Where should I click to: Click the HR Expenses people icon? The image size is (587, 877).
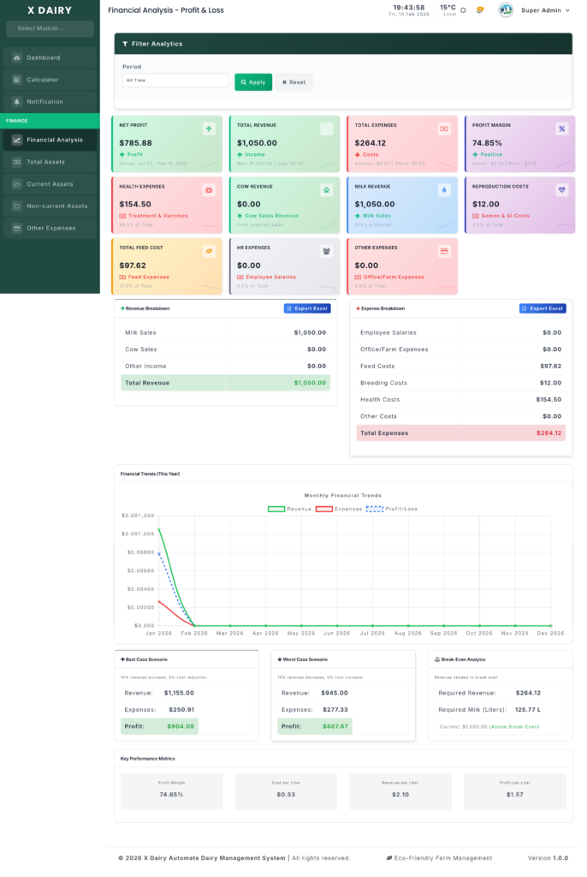click(326, 251)
